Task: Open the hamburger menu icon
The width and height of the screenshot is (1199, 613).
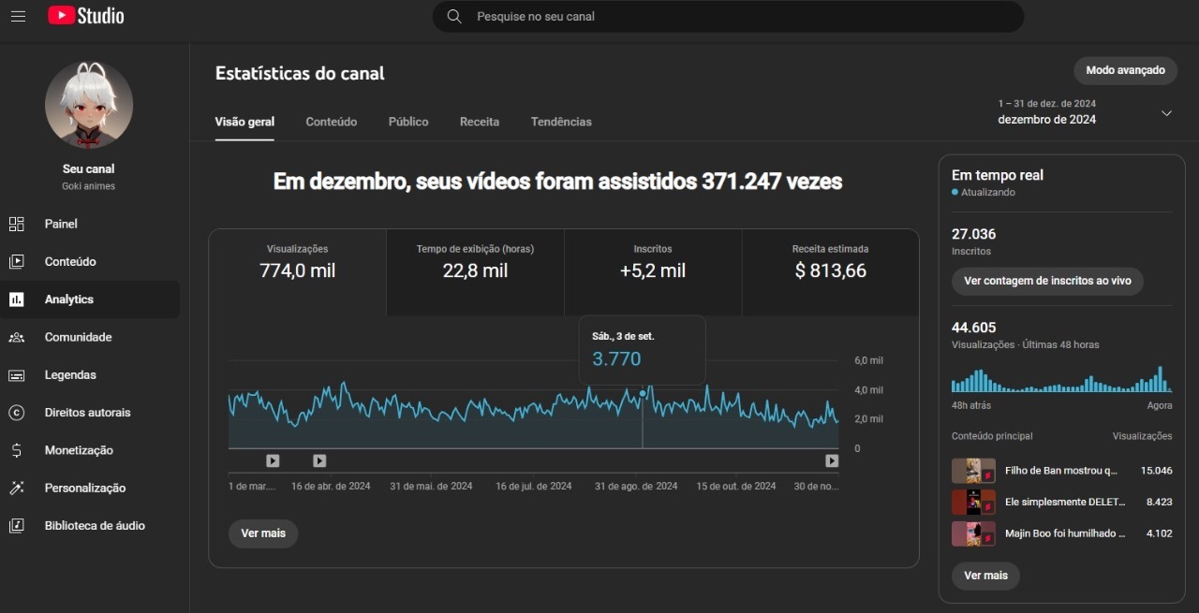Action: pos(18,16)
